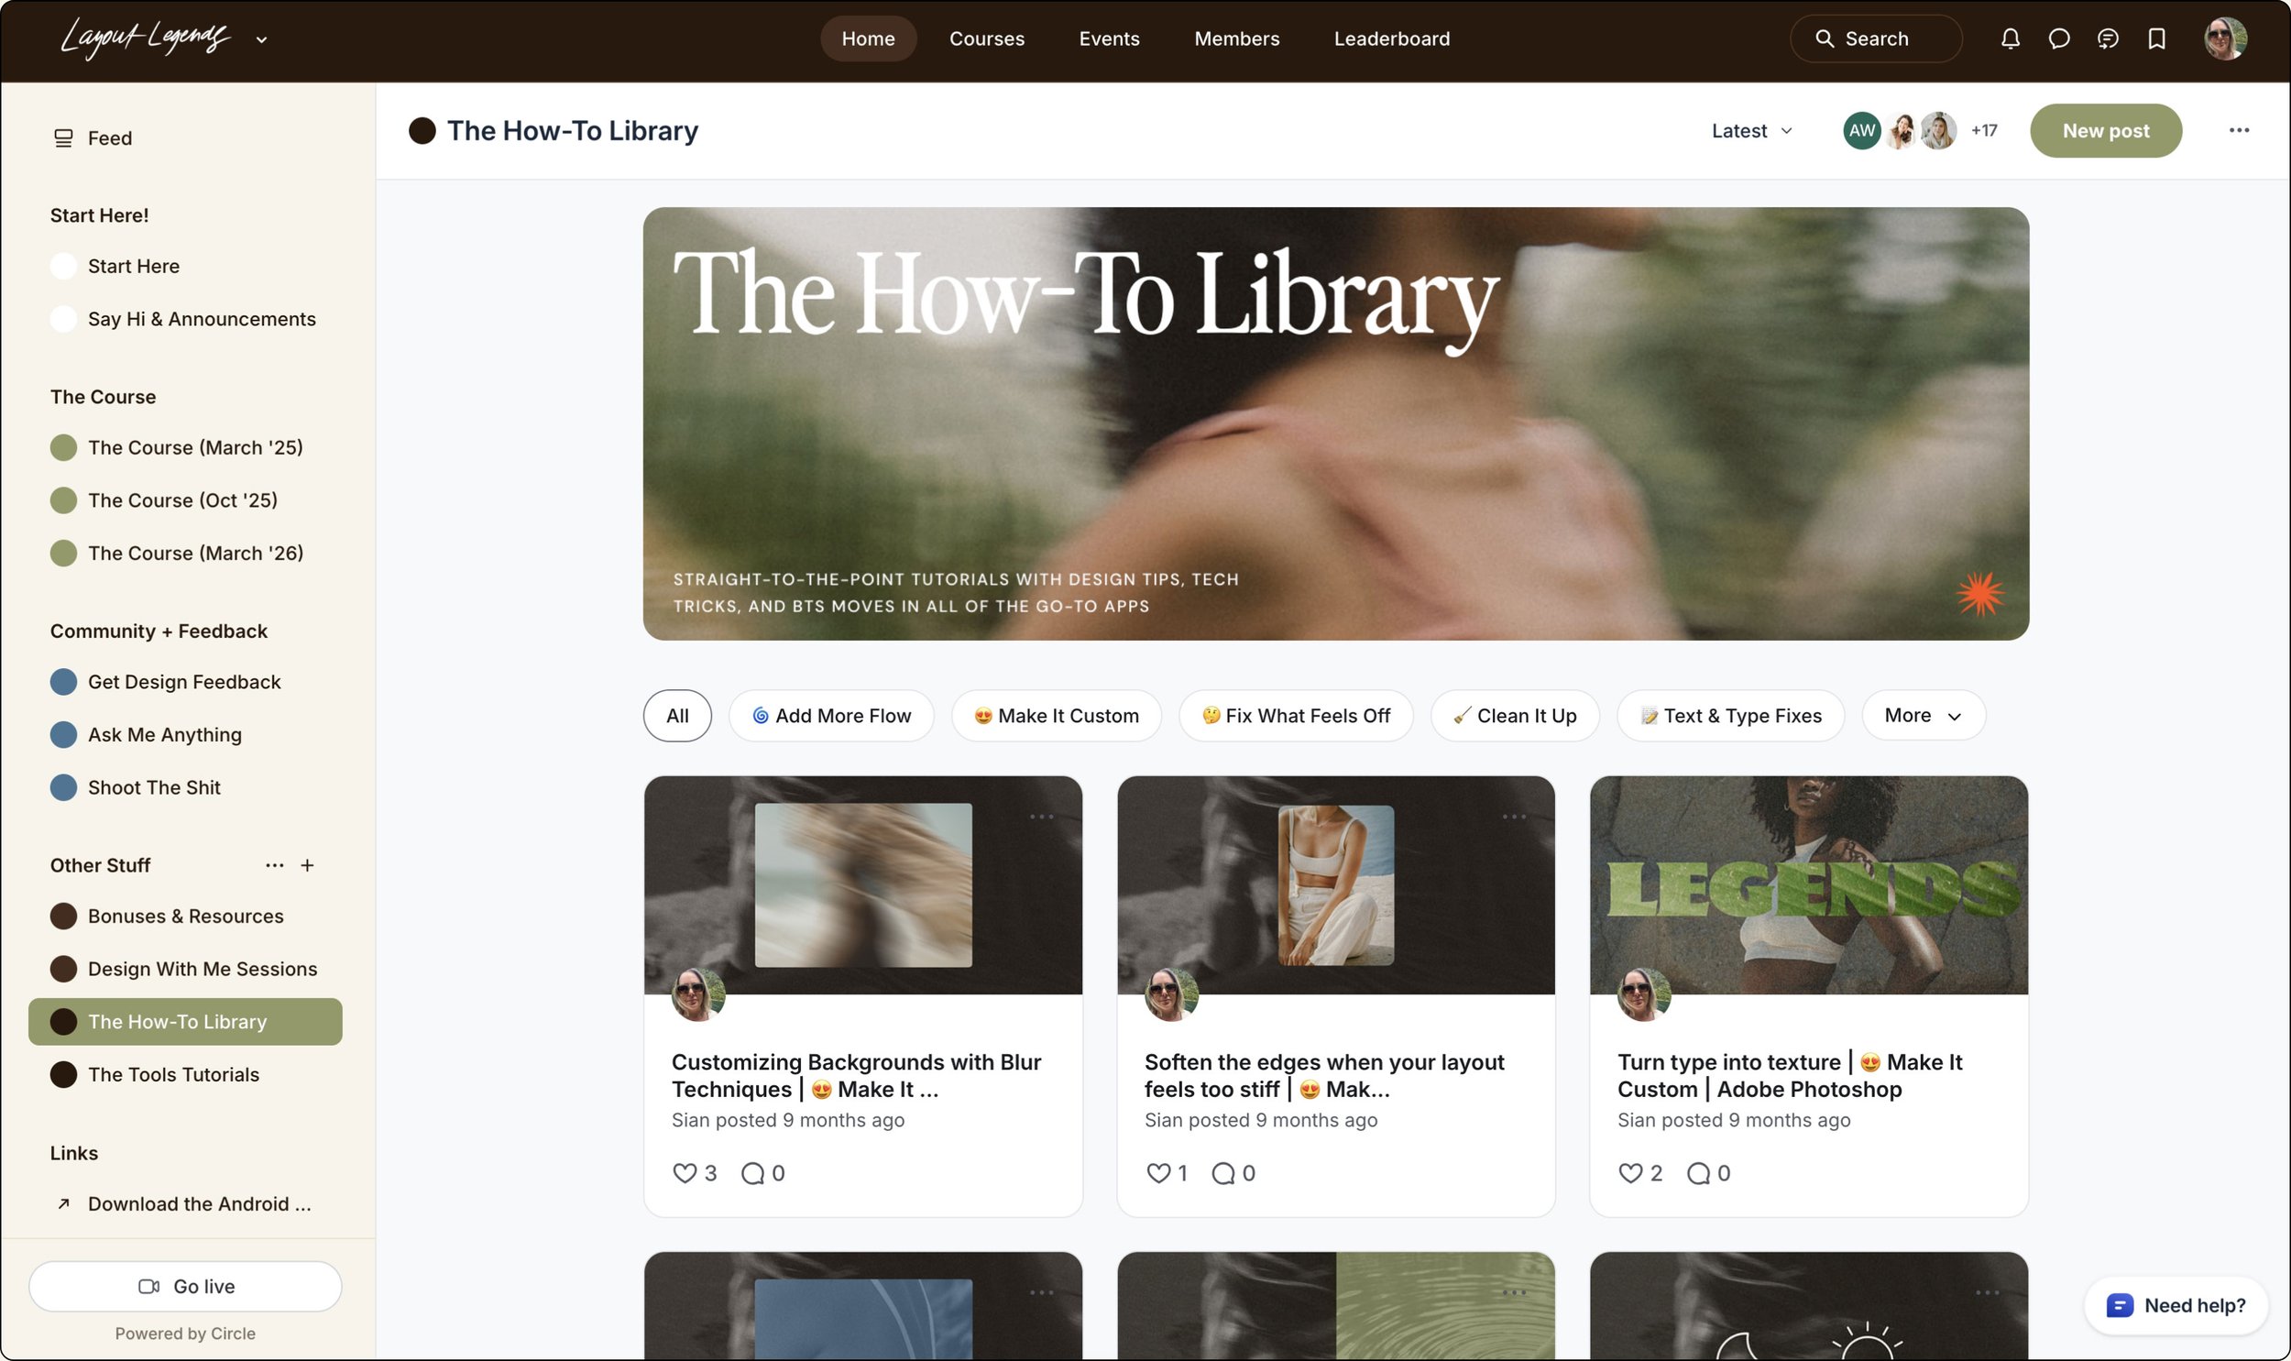
Task: Like the Soften the edges post
Action: point(1158,1173)
